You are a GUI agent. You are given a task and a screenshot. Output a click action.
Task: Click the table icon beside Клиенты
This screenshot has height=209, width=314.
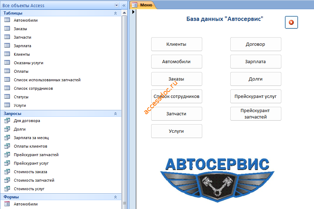(7, 54)
